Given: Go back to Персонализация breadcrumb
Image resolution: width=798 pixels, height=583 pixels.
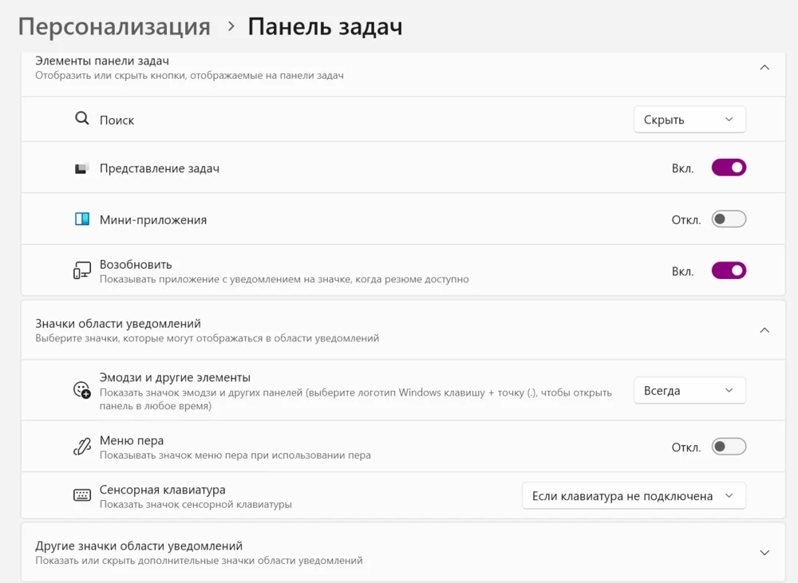Looking at the screenshot, I should point(114,27).
